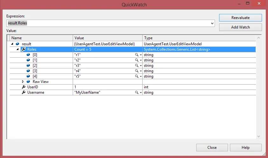The width and height of the screenshot is (268, 158).
Task: Open the visualizer dropdown arrow for "MyUserName"
Action: pyautogui.click(x=141, y=92)
